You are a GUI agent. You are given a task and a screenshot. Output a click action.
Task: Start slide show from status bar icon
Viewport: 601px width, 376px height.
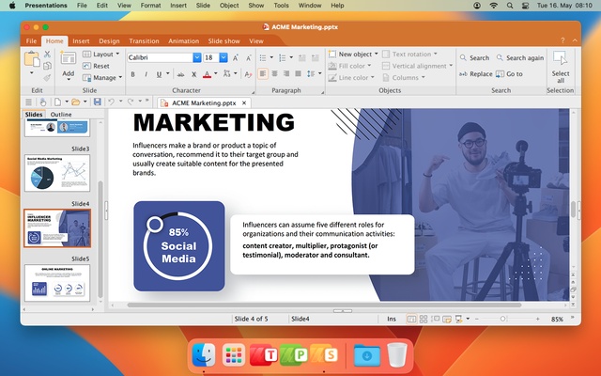(458, 319)
